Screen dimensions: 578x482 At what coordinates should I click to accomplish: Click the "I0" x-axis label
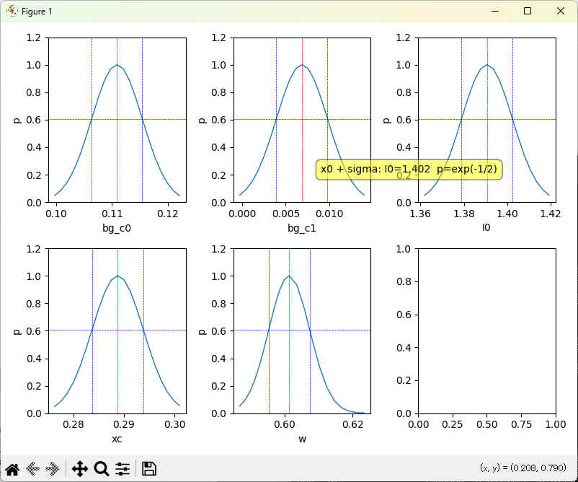[486, 227]
